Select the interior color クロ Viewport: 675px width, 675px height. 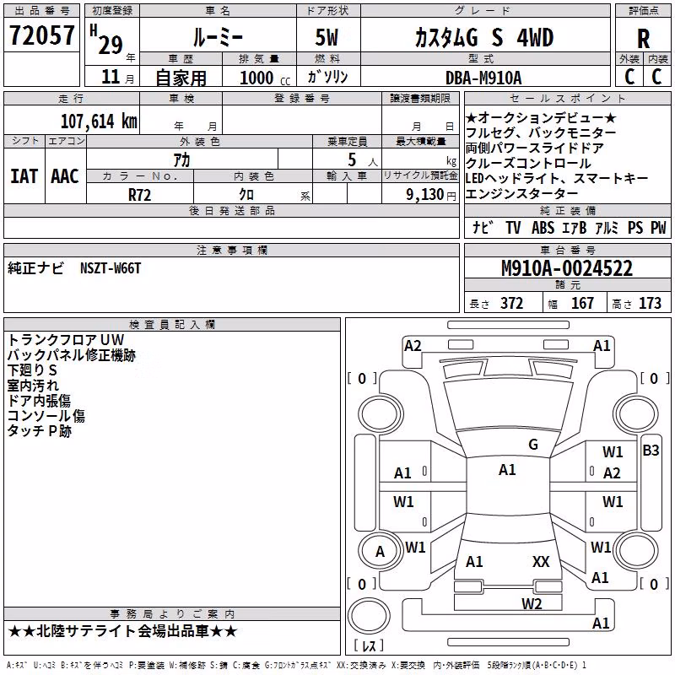[246, 195]
